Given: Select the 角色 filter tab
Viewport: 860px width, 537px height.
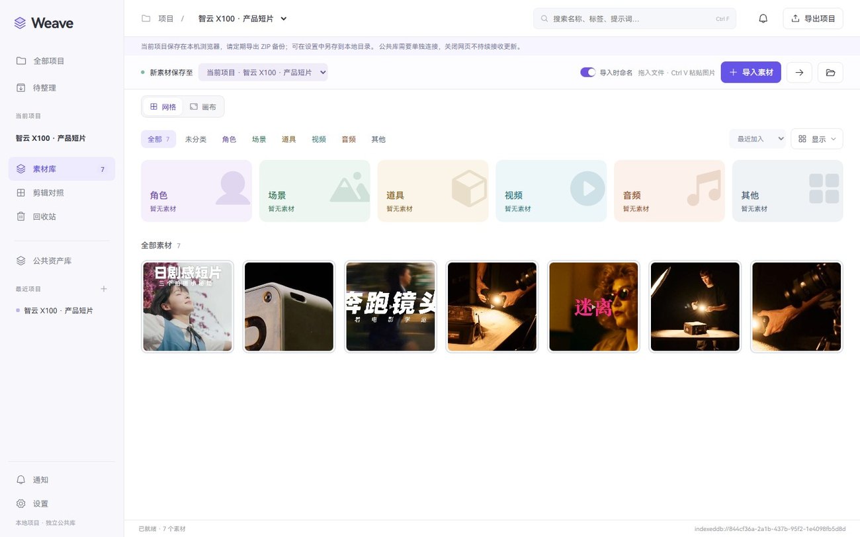Looking at the screenshot, I should click(x=229, y=140).
